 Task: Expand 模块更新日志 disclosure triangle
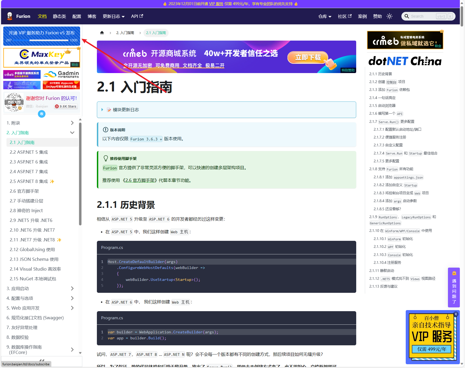coord(102,110)
